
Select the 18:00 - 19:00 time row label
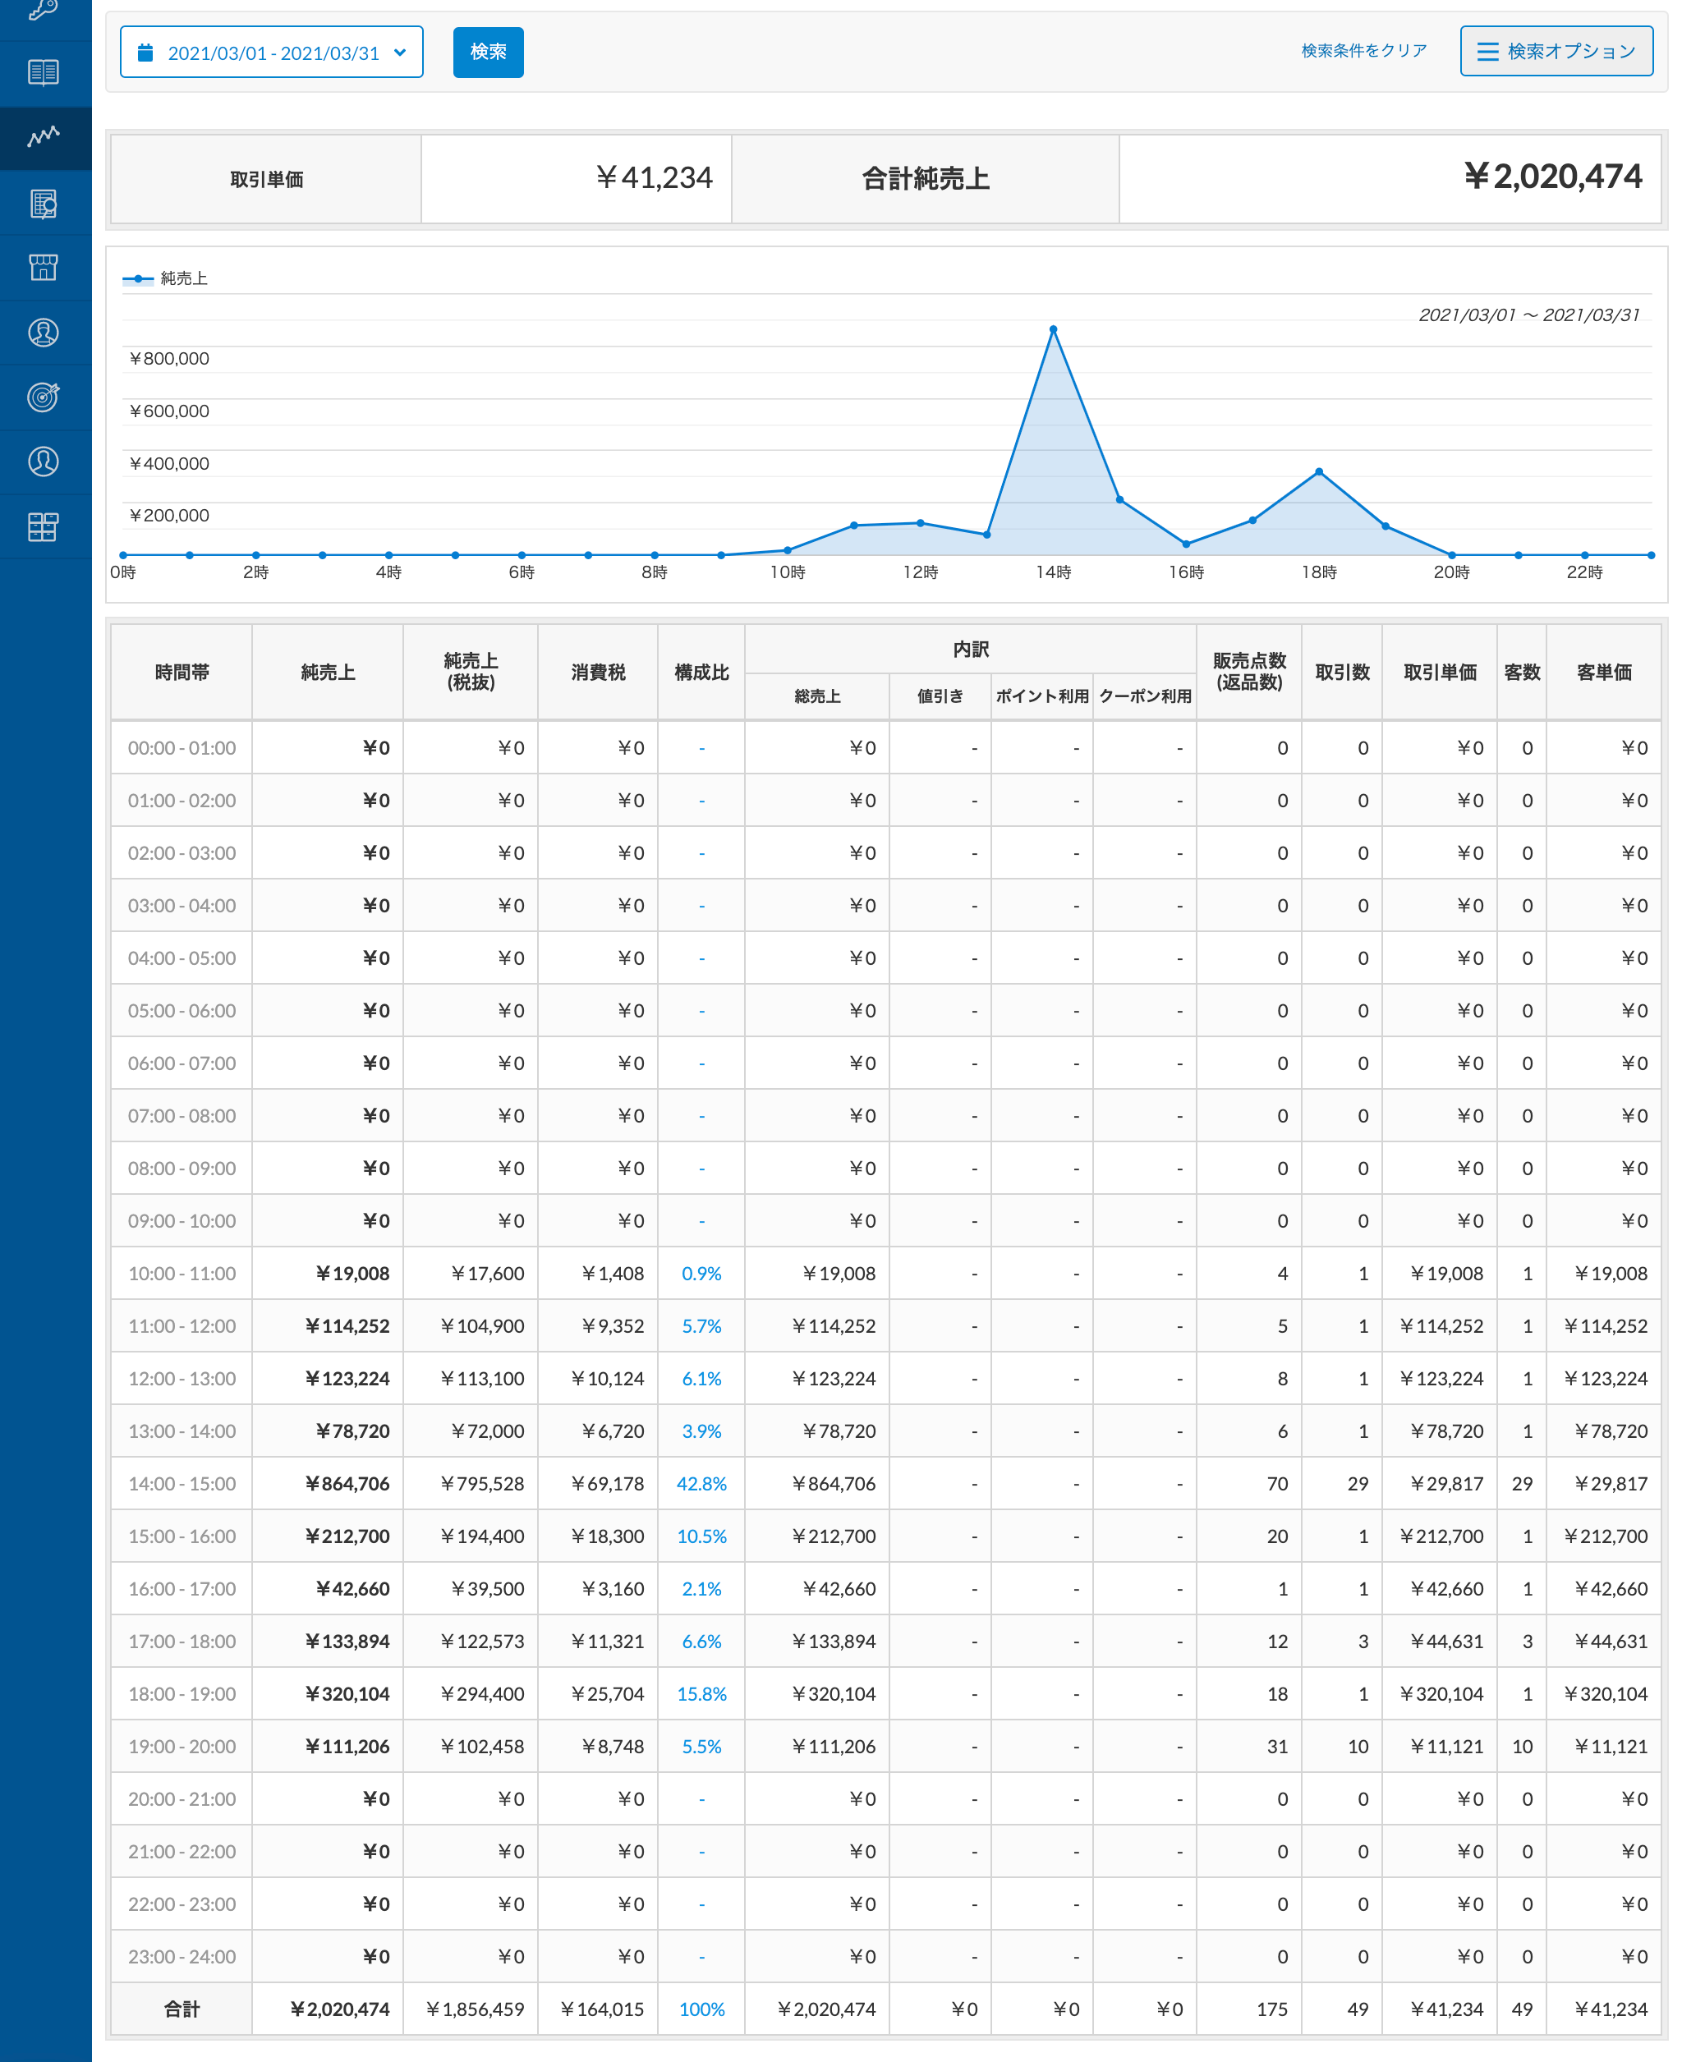coord(182,1694)
